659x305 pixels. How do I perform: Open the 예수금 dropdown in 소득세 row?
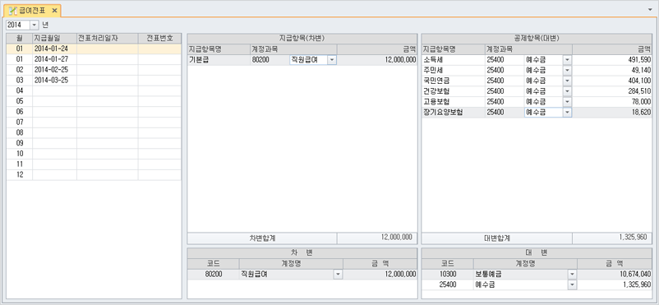567,60
